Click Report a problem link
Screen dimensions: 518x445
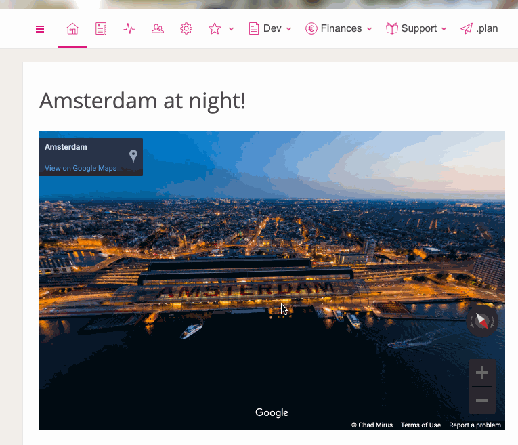click(x=475, y=425)
